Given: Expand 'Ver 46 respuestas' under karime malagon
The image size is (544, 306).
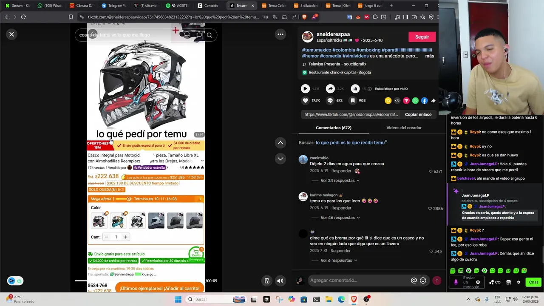Looking at the screenshot, I should click(x=340, y=218).
